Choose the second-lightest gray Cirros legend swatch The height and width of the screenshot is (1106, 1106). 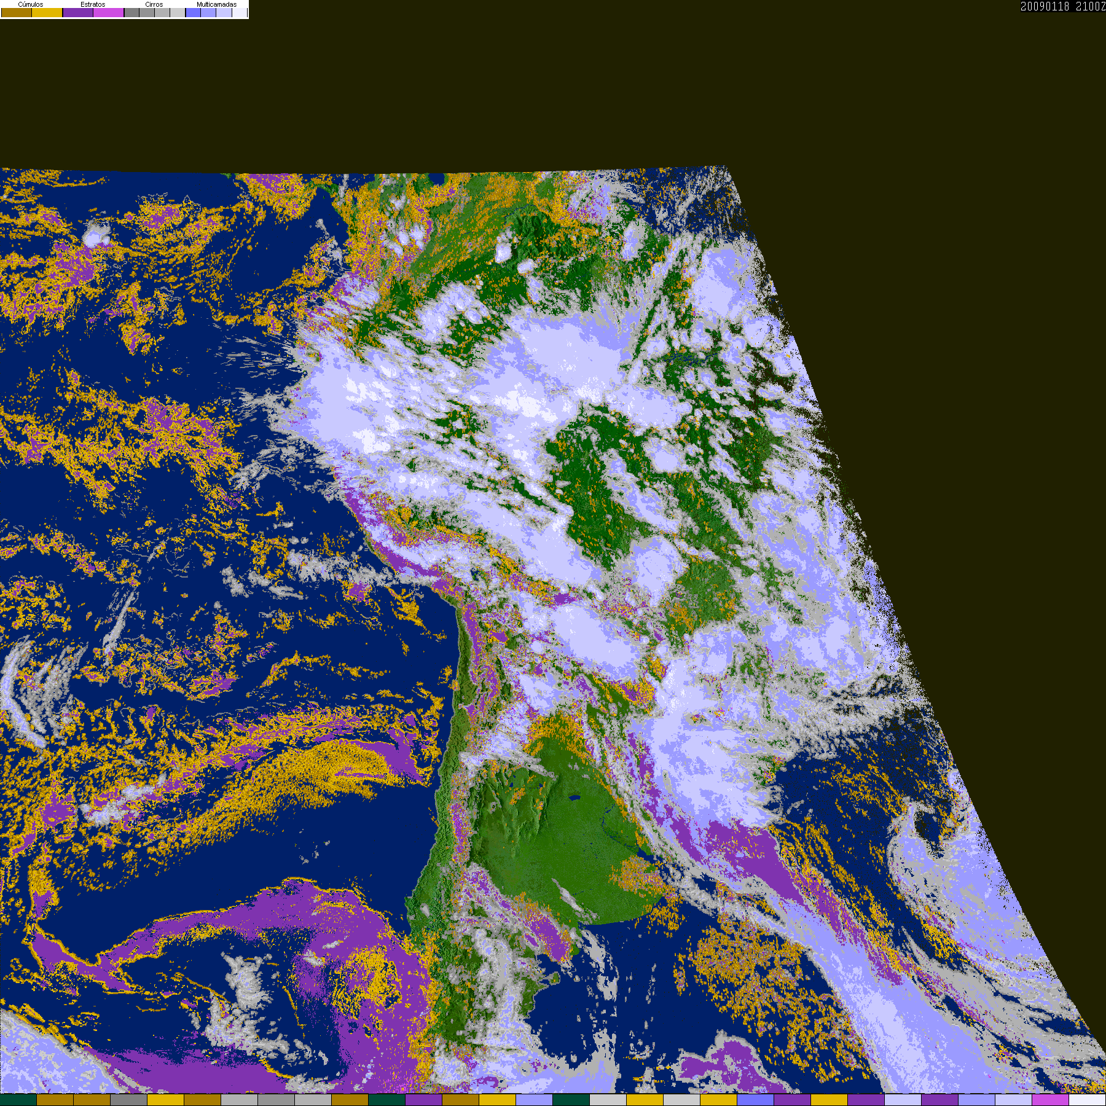162,12
